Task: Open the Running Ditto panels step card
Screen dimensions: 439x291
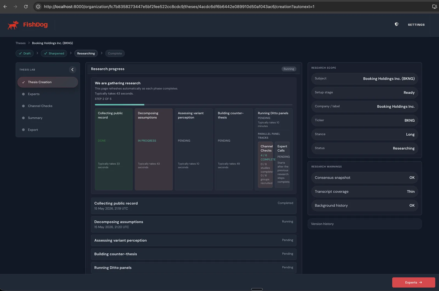Action: 274,149
